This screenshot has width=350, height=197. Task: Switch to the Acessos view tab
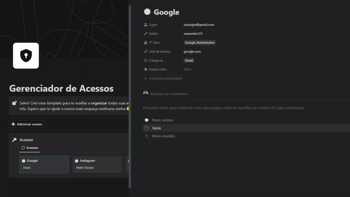(x=30, y=148)
